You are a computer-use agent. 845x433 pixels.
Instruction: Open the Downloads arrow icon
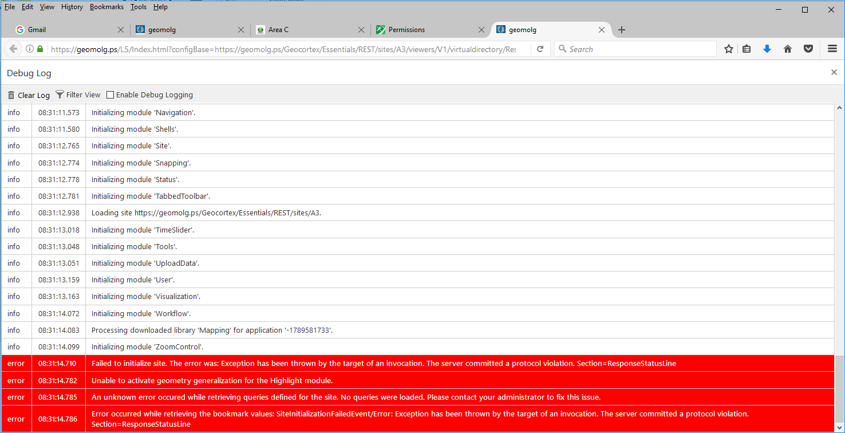click(x=767, y=49)
